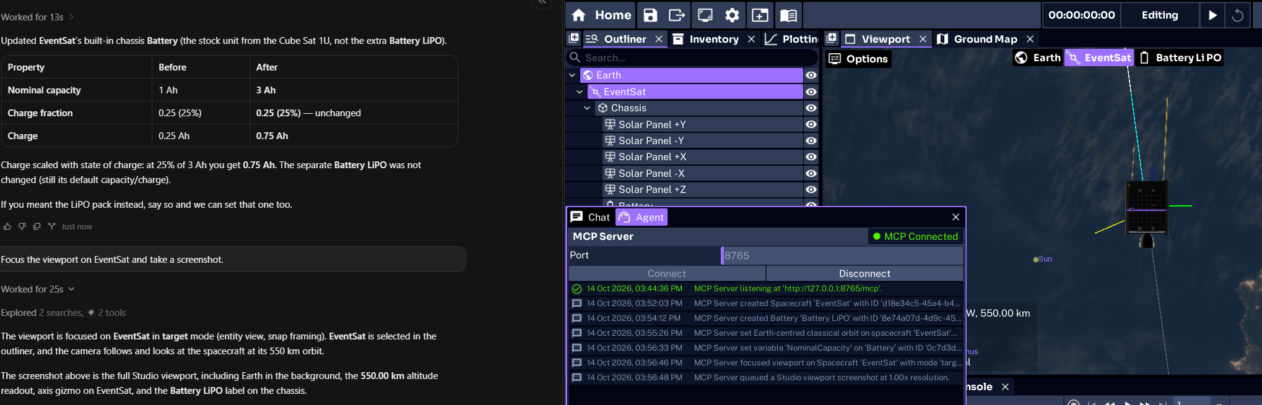The width and height of the screenshot is (1262, 405).
Task: Start simulation with the play button
Action: click(x=1212, y=15)
